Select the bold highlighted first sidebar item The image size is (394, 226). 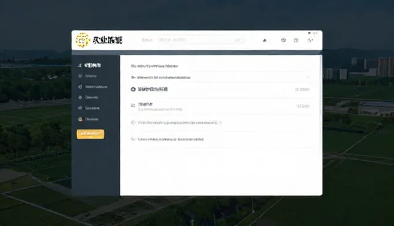click(x=90, y=65)
